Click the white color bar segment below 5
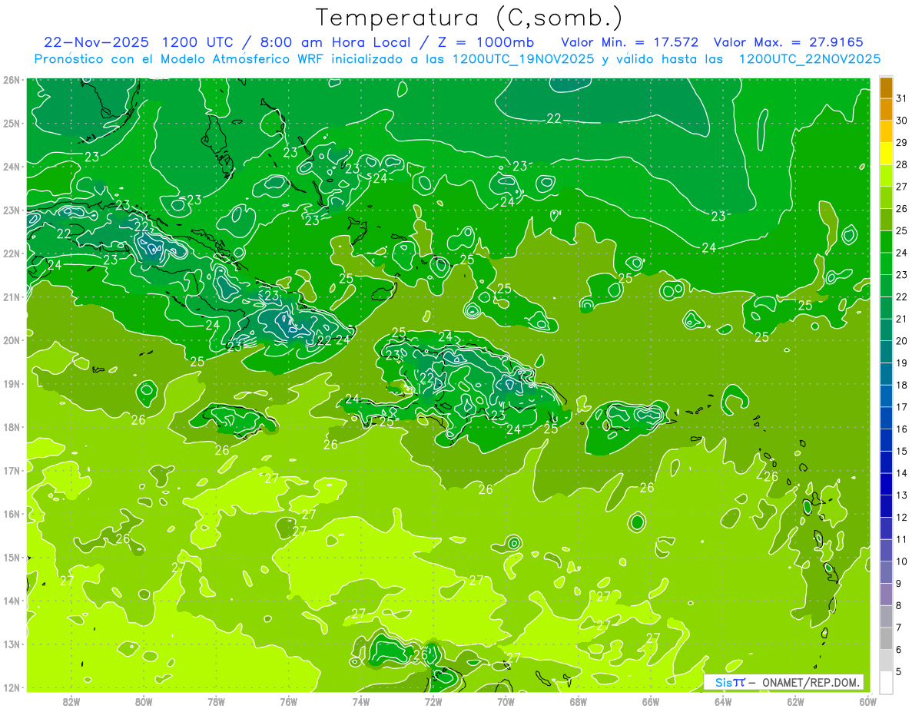This screenshot has height=712, width=922. [x=886, y=682]
